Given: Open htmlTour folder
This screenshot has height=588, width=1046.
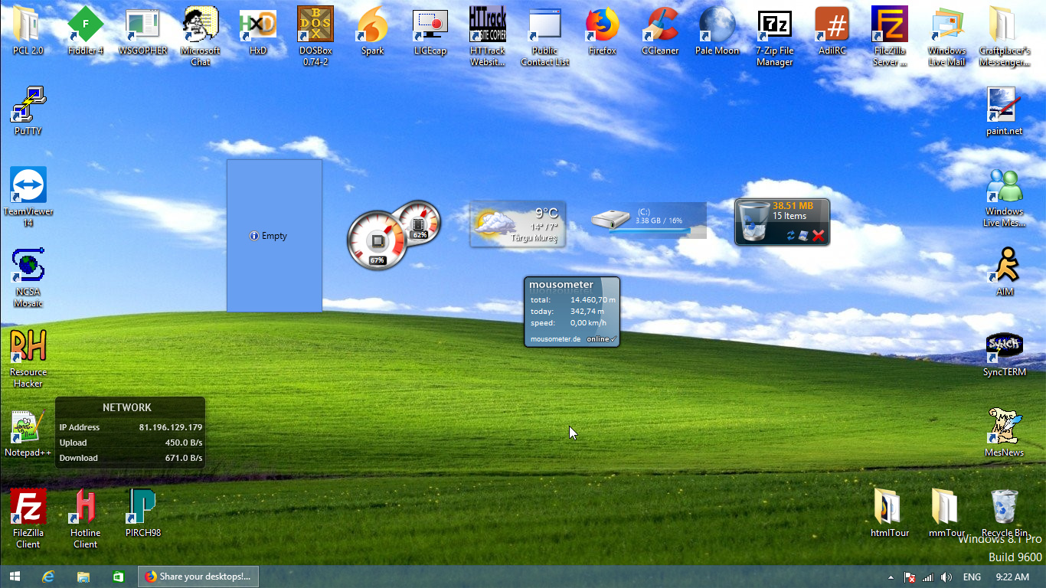Looking at the screenshot, I should pos(889,514).
